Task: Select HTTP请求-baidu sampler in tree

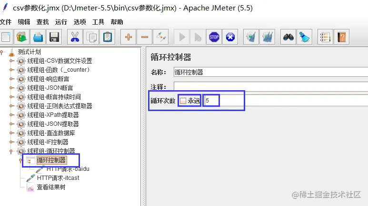Action: [68, 169]
